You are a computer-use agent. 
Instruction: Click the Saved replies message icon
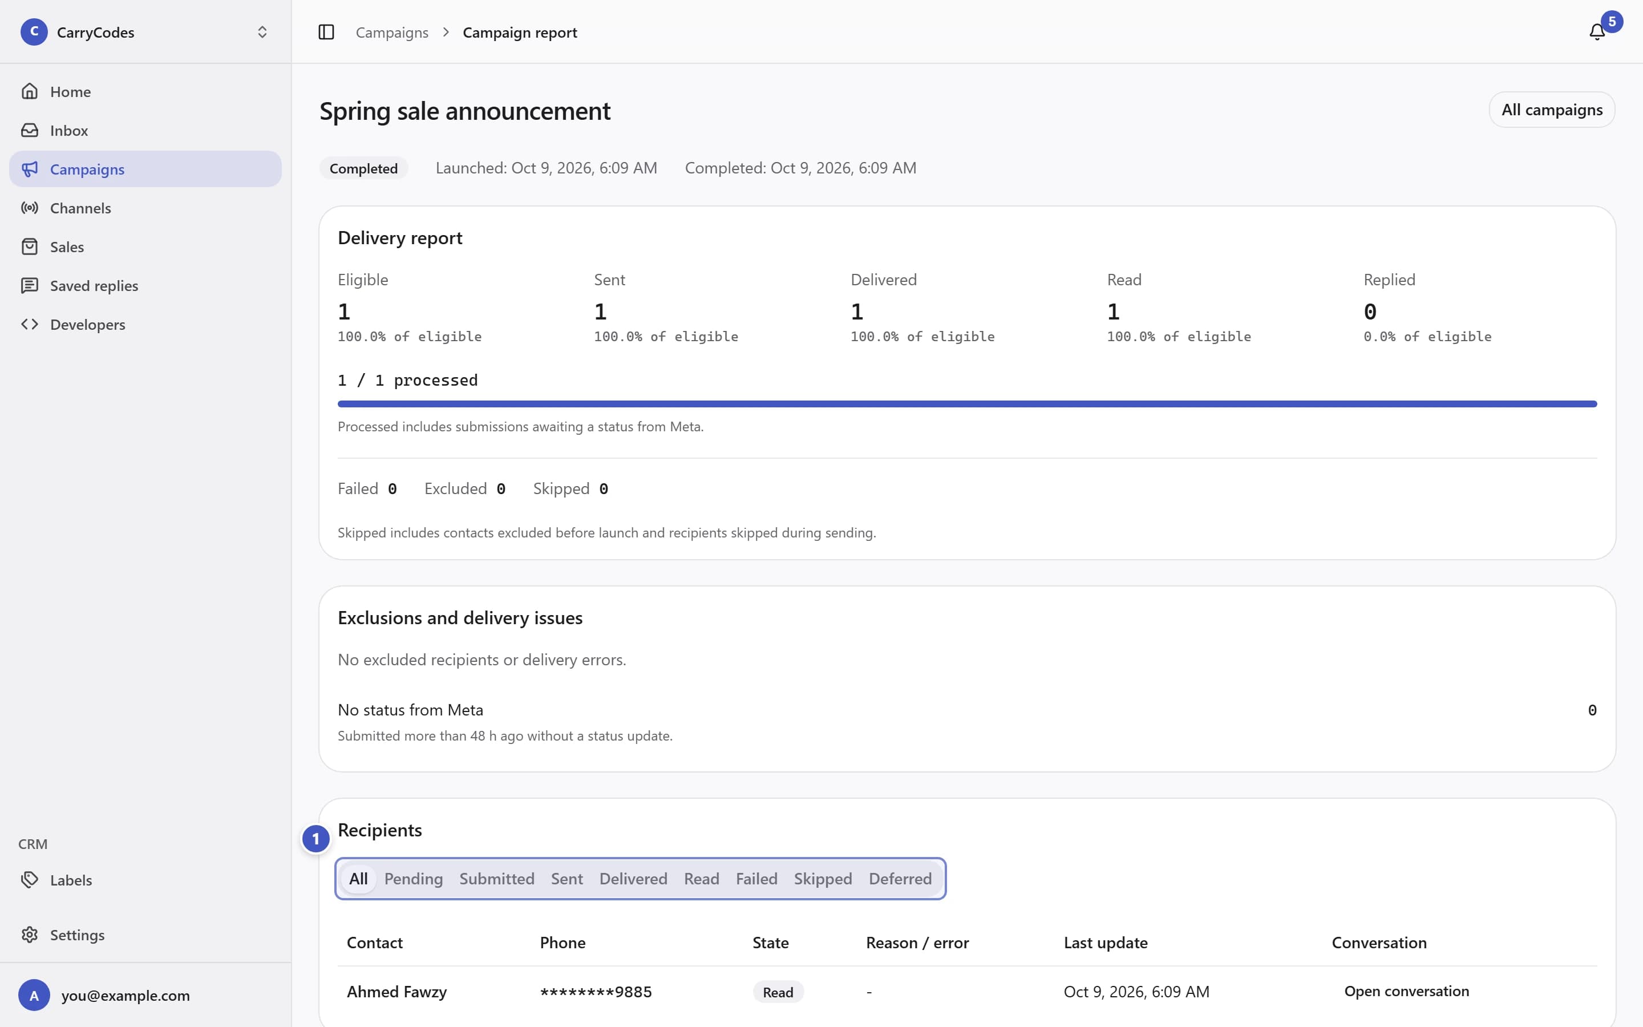(x=29, y=285)
